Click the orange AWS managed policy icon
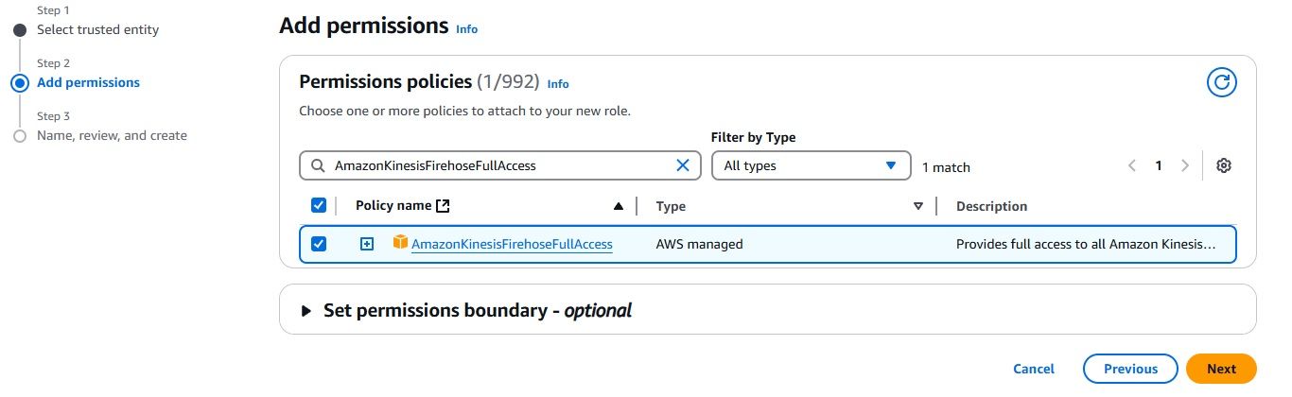 point(400,243)
